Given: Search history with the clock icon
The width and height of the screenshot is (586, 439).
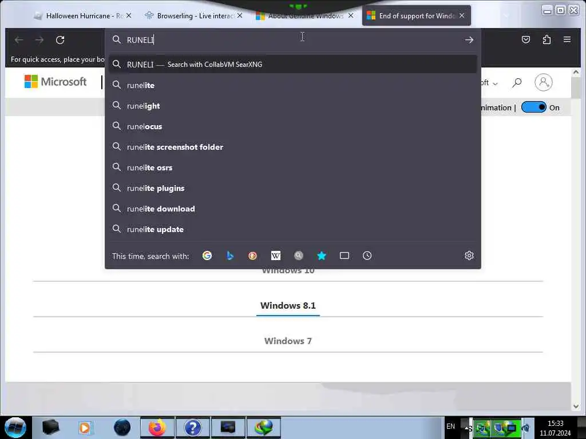Looking at the screenshot, I should [x=367, y=256].
